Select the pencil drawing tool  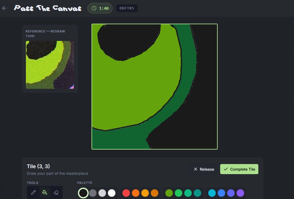coord(33,192)
